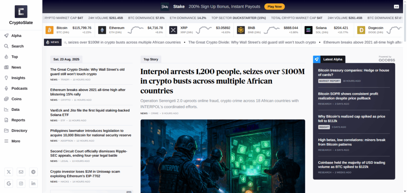The height and width of the screenshot is (193, 407).
Task: Click the Podcasts microphone icon
Action: pos(6,88)
